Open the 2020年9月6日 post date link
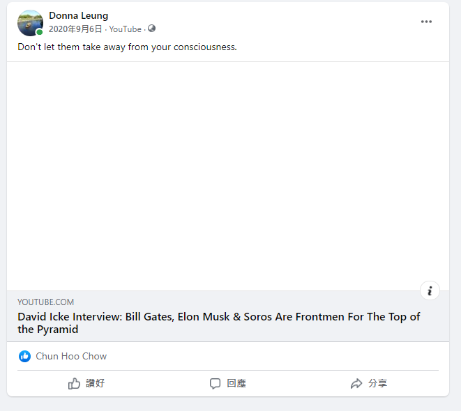Viewport: 461px width, 411px height. (x=75, y=29)
